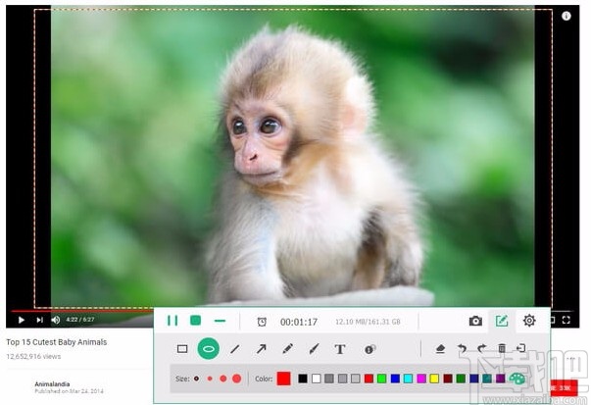Screen dimensions: 591x405
Task: Pick the bright blue color swatch
Action: pyautogui.click(x=395, y=379)
